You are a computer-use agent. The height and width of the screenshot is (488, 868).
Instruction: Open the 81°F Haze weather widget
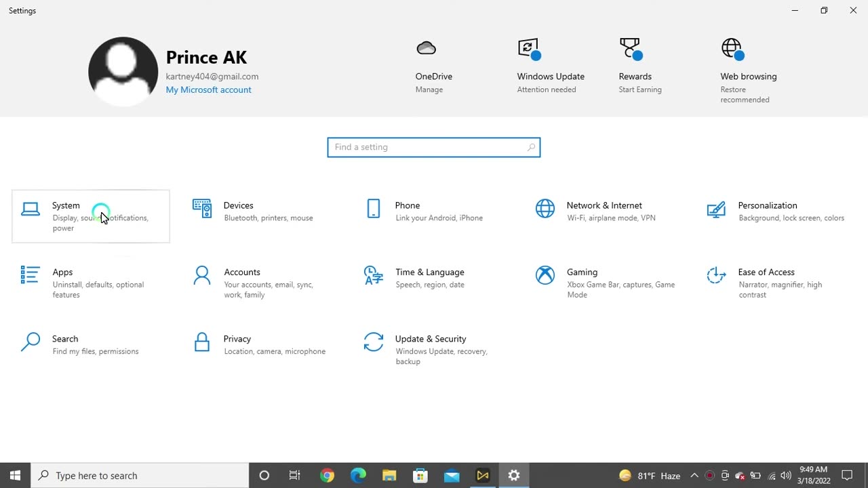pyautogui.click(x=650, y=475)
